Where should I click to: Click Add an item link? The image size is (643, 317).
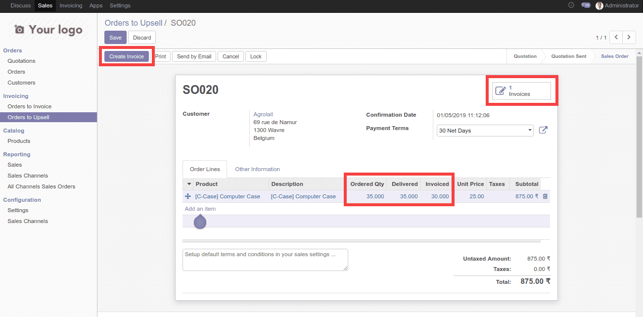click(200, 209)
